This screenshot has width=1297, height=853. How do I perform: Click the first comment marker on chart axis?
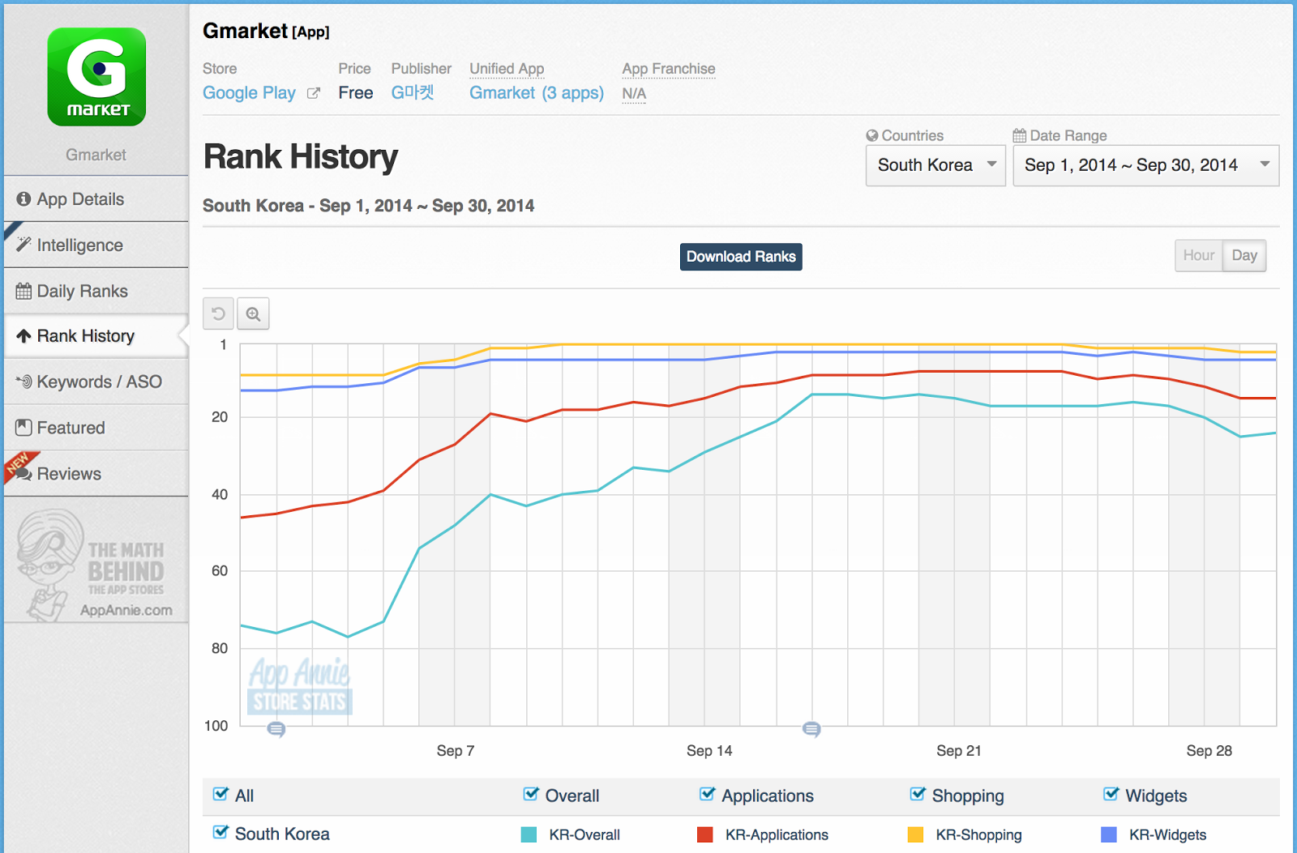tap(276, 730)
